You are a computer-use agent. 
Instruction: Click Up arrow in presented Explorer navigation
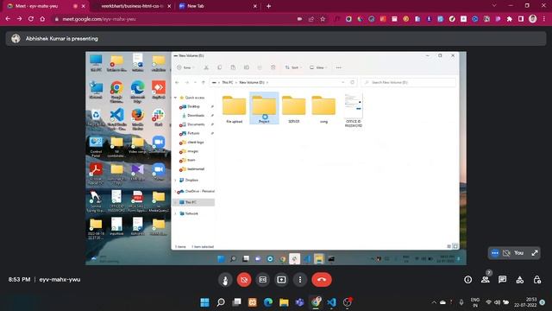point(204,82)
